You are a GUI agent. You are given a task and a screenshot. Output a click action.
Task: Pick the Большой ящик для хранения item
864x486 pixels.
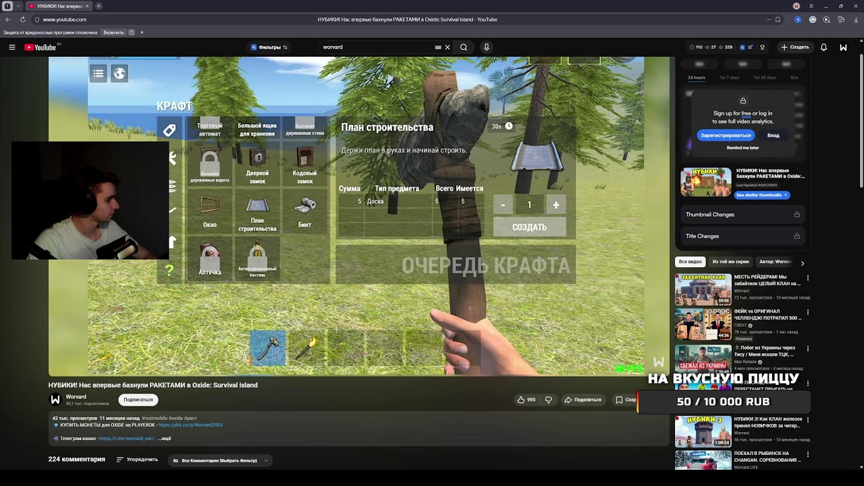tap(257, 129)
